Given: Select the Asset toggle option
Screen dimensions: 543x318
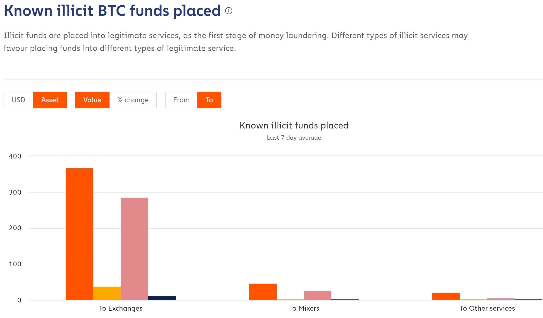Looking at the screenshot, I should [50, 100].
